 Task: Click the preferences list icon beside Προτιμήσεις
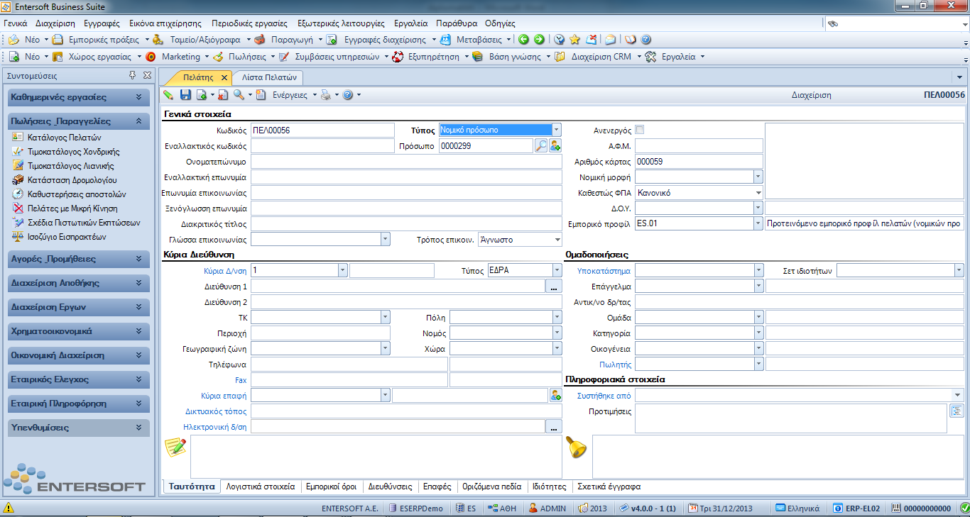point(956,411)
